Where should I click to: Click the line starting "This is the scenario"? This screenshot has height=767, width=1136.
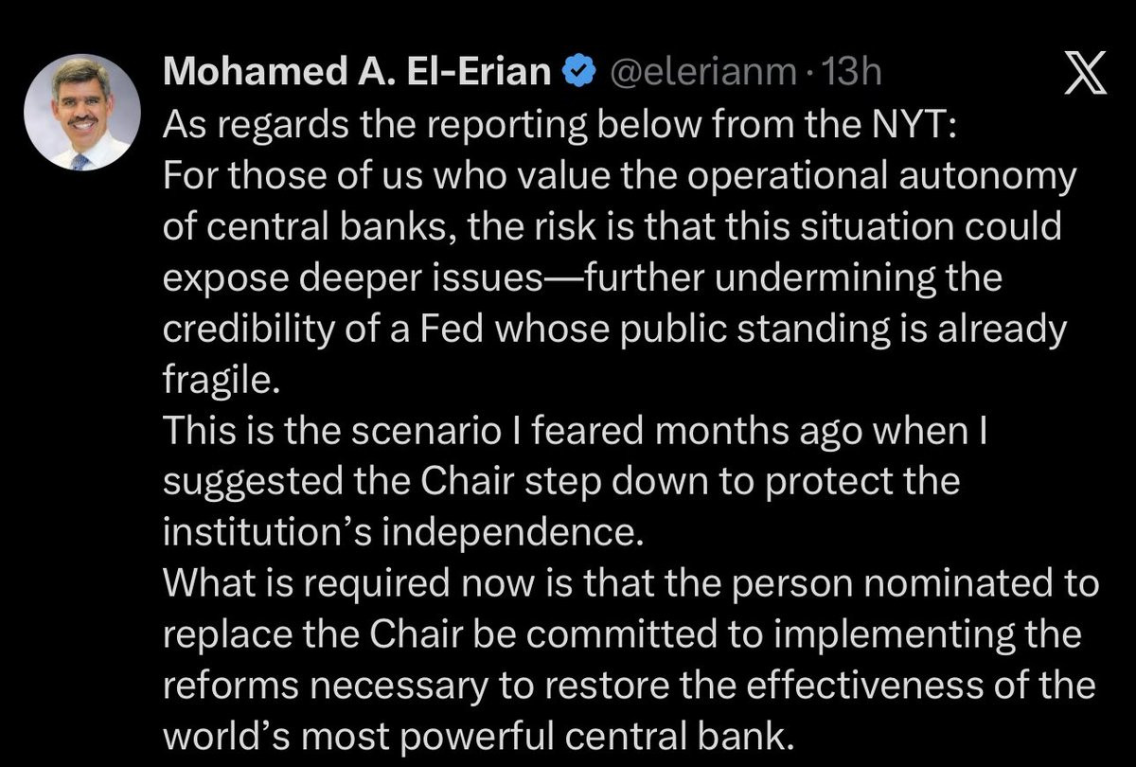pyautogui.click(x=577, y=431)
